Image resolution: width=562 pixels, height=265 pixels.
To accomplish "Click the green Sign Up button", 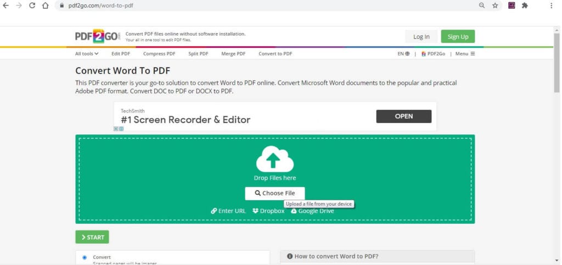I will (458, 37).
